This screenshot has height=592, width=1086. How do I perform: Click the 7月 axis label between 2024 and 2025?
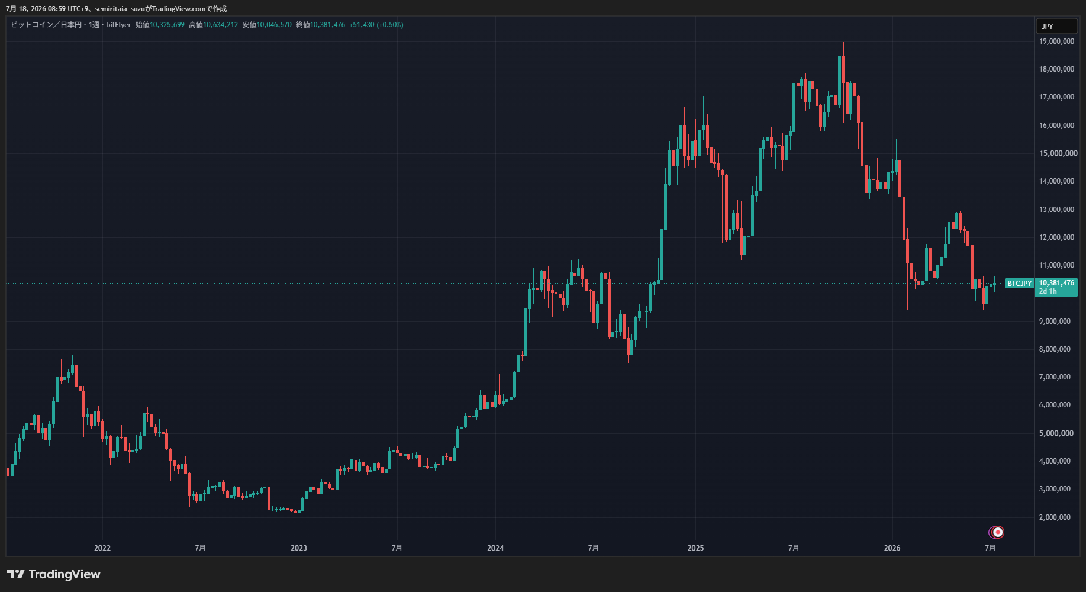point(594,548)
